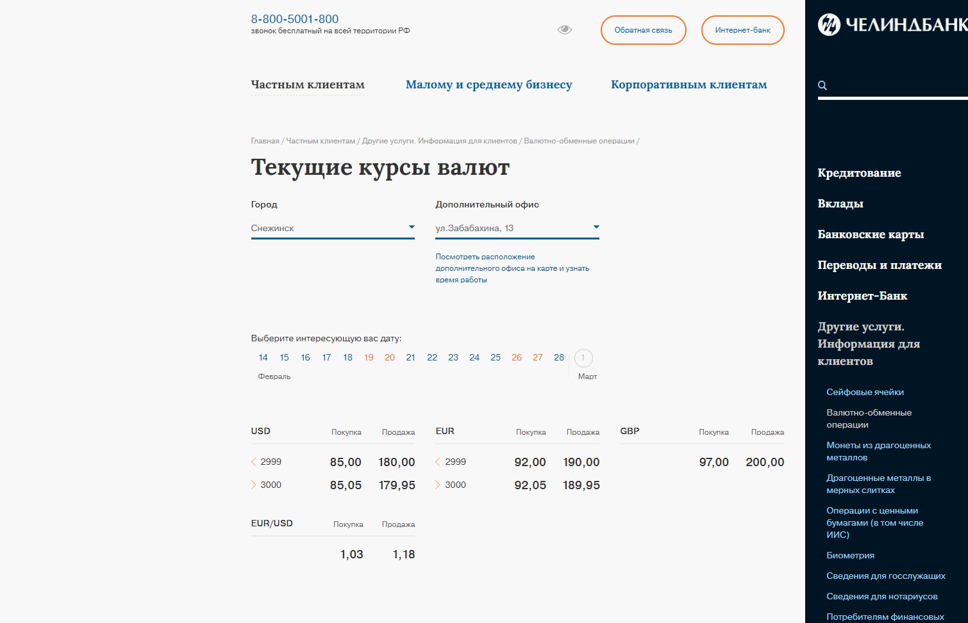Click the search magnifier icon
The height and width of the screenshot is (623, 968).
pos(822,86)
